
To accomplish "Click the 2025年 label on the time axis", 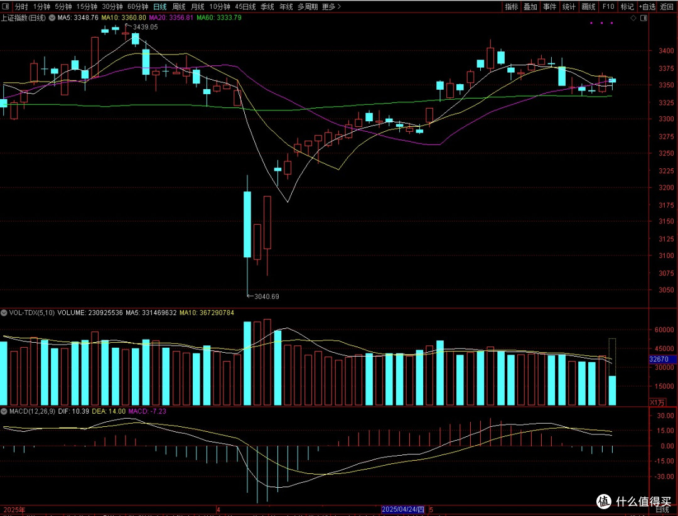I will click(14, 510).
